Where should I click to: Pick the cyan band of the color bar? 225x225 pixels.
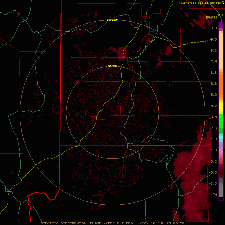tap(221, 137)
